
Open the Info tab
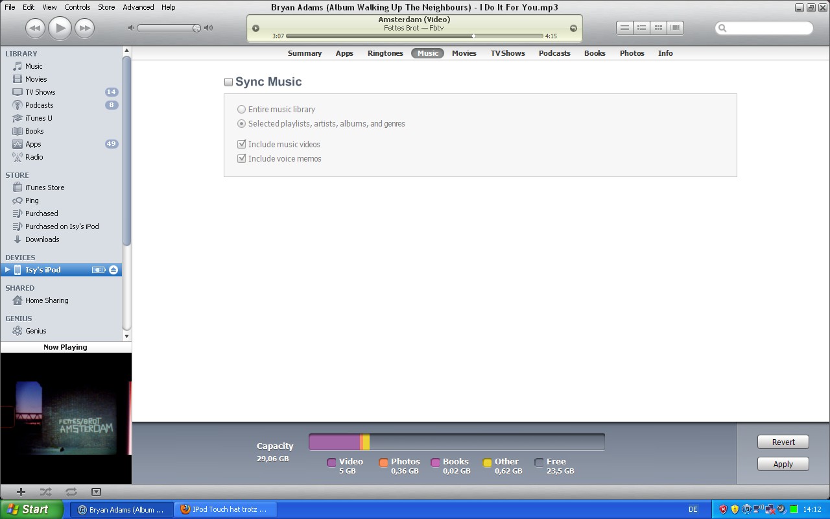coord(665,53)
